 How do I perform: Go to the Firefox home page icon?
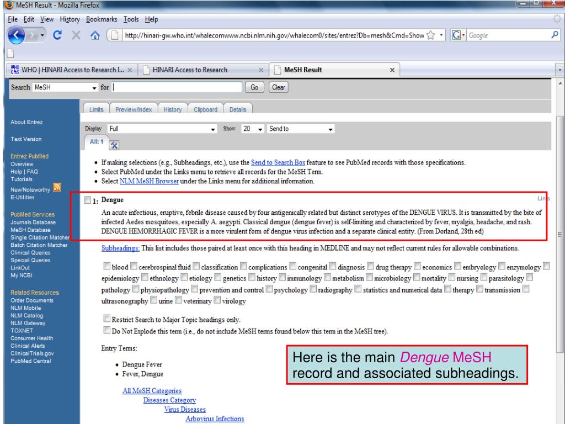tap(95, 35)
